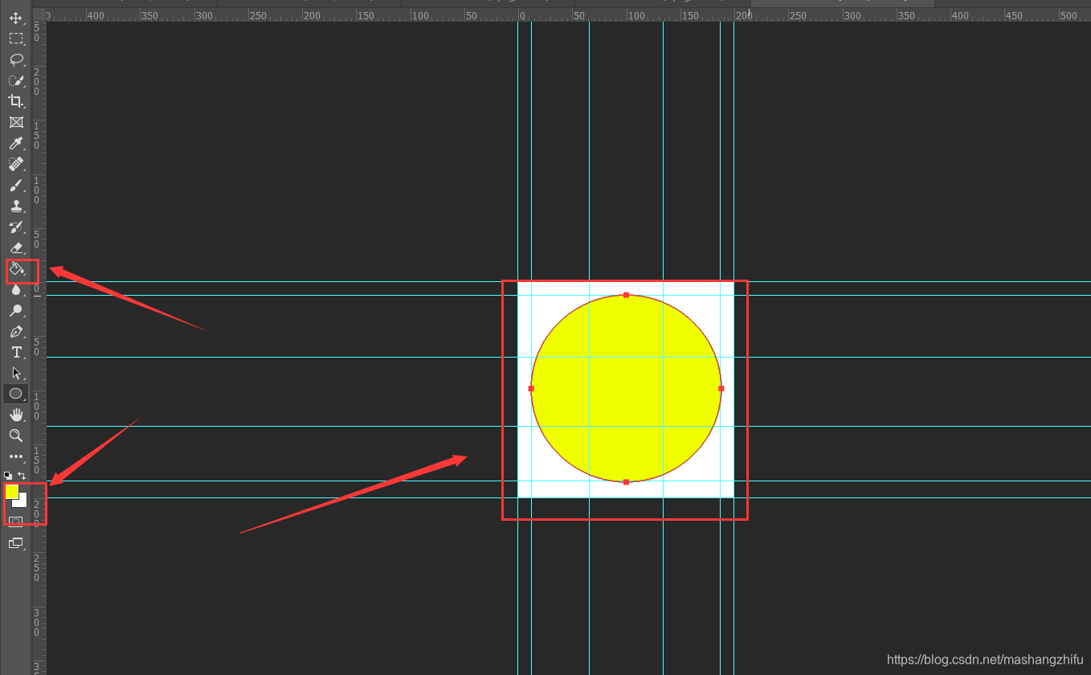The height and width of the screenshot is (675, 1091).
Task: Select the Clone Stamp tool
Action: 15,206
